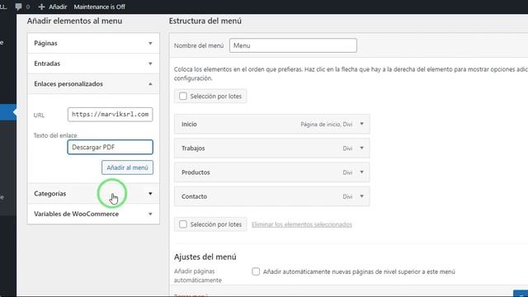Select the Contacto menu item label
Image resolution: width=528 pixels, height=297 pixels.
[195, 196]
